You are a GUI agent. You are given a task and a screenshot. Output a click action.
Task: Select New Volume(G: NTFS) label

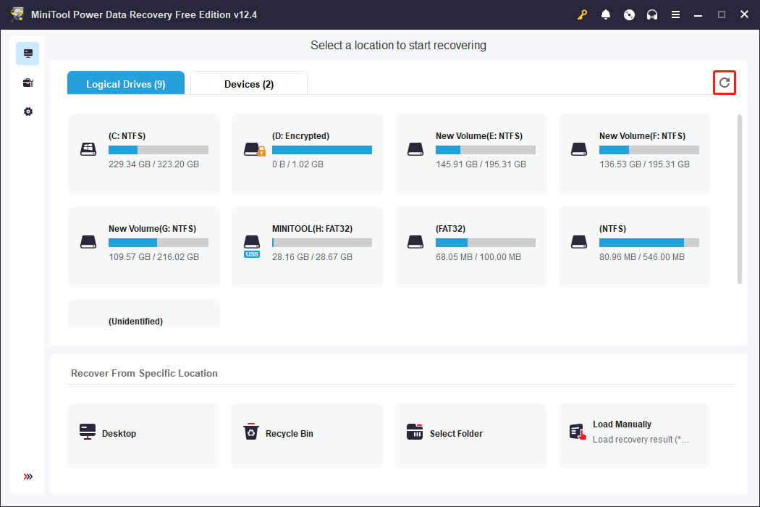coord(152,229)
